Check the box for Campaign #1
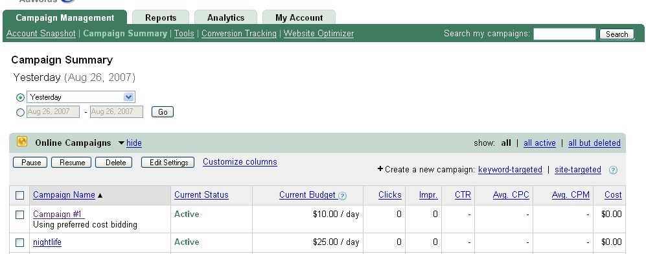Image resolution: width=646 pixels, height=254 pixels. coord(20,214)
